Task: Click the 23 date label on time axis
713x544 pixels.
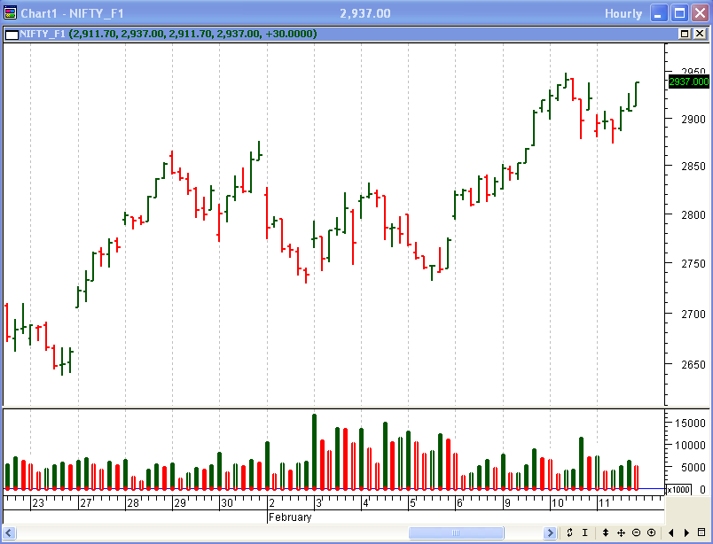Action: tap(38, 503)
